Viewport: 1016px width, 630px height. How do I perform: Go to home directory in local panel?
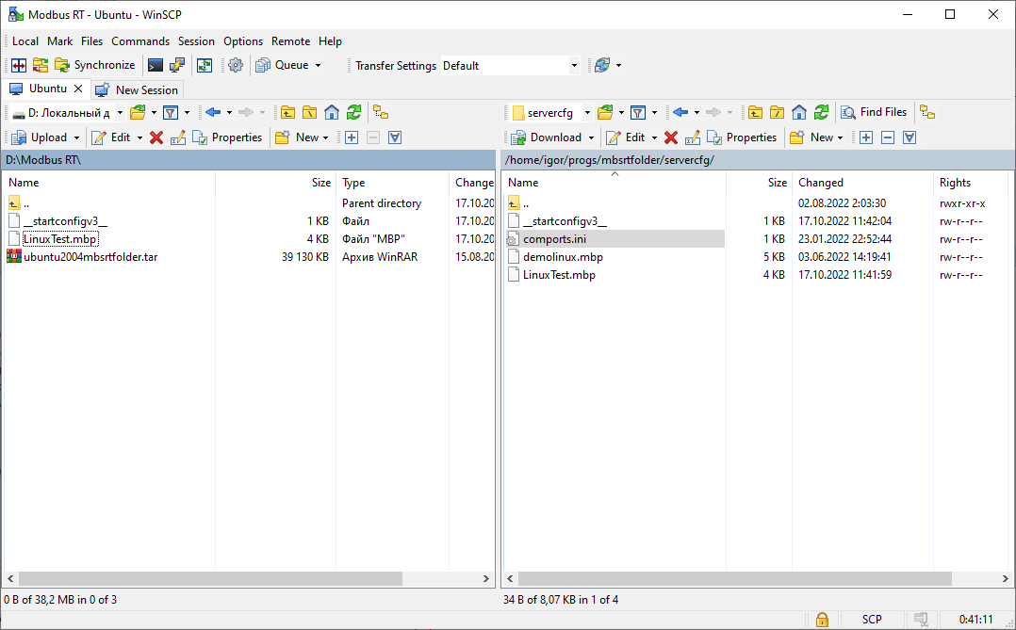pos(332,113)
